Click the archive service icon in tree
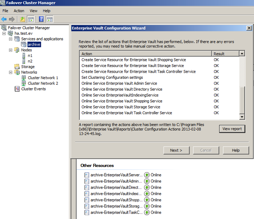254x219 pixels. [24, 44]
